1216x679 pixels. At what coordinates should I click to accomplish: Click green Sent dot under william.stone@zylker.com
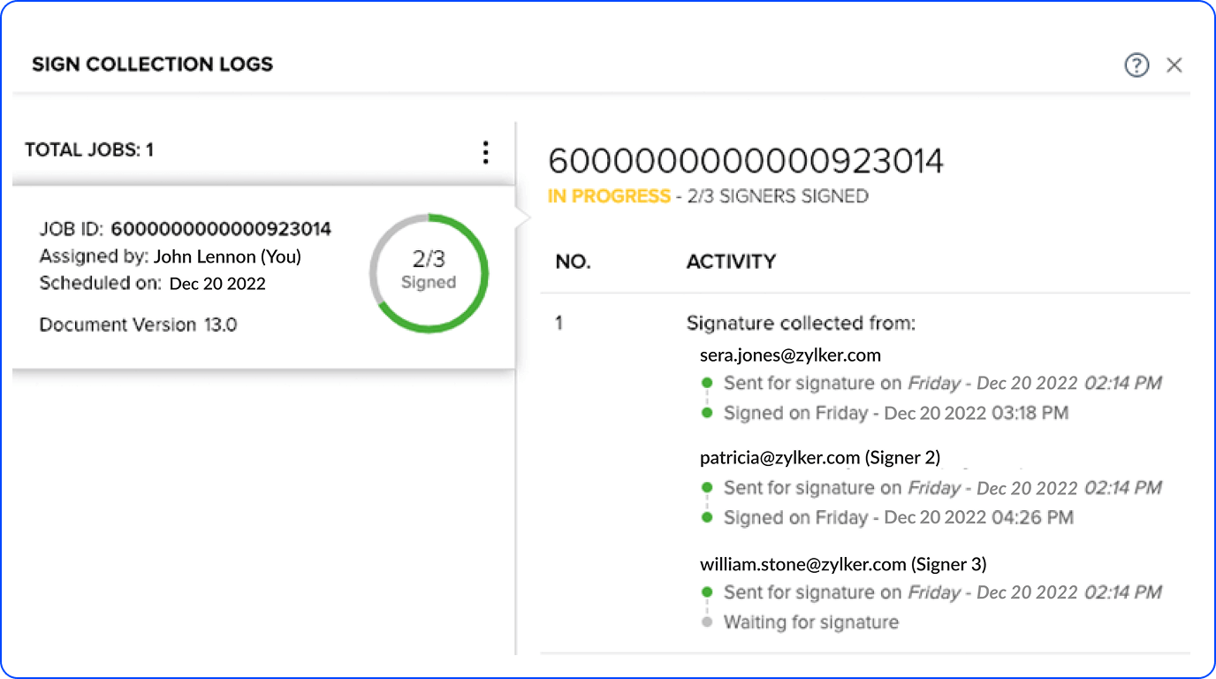click(x=706, y=591)
